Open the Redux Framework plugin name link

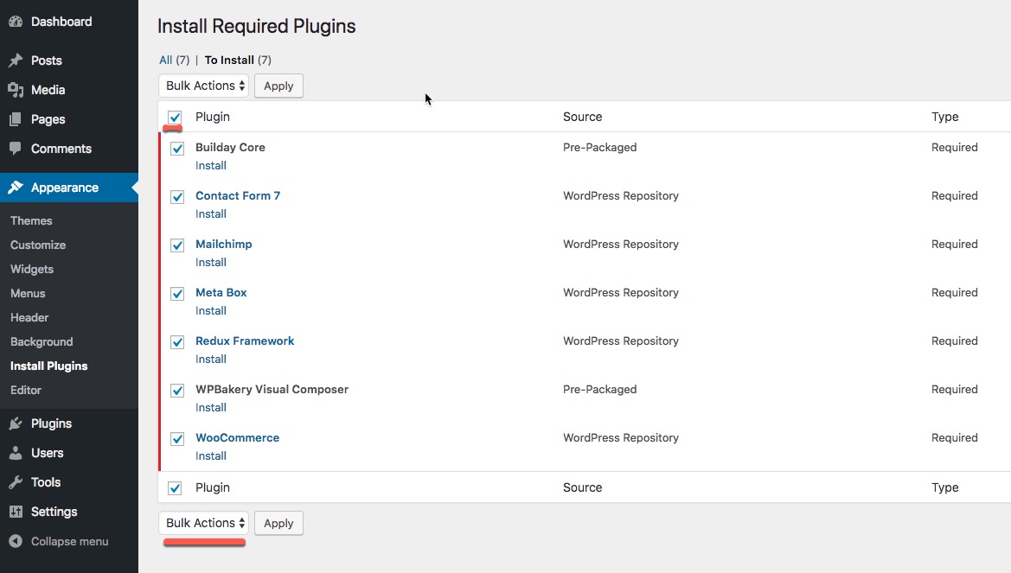coord(245,341)
